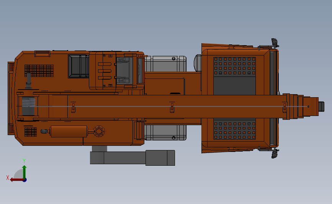Select the small mesh grille at the lower rear corner

pos(31,132)
